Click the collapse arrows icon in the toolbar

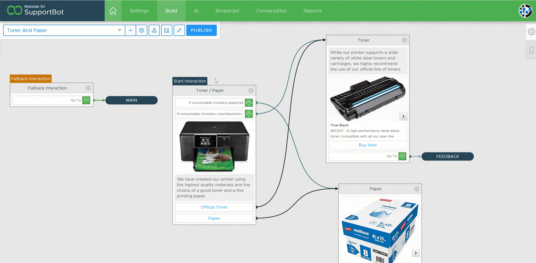(x=179, y=30)
